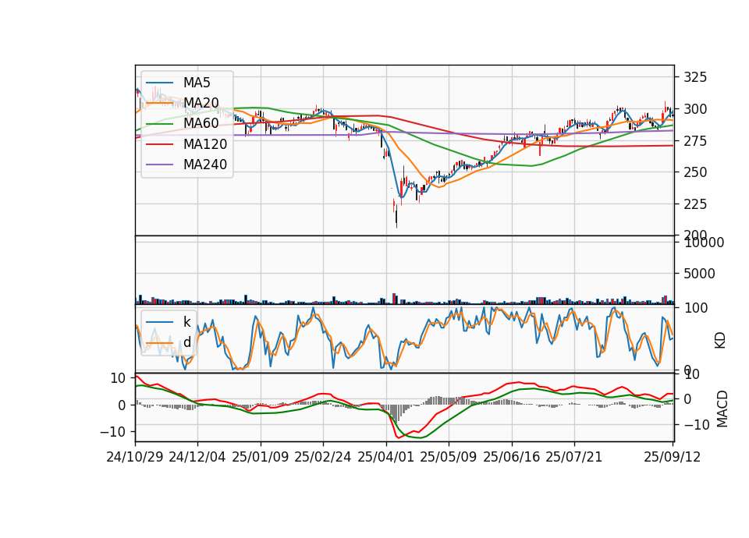Click the 275 price axis label
749x538 pixels.
pos(695,141)
